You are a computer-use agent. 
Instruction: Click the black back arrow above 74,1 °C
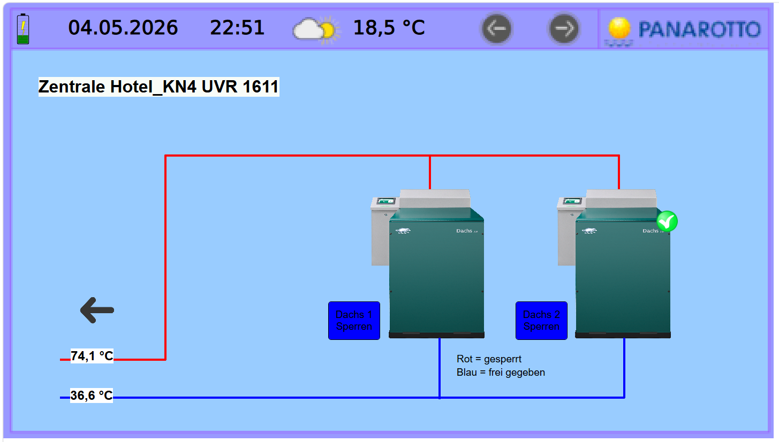tap(97, 310)
